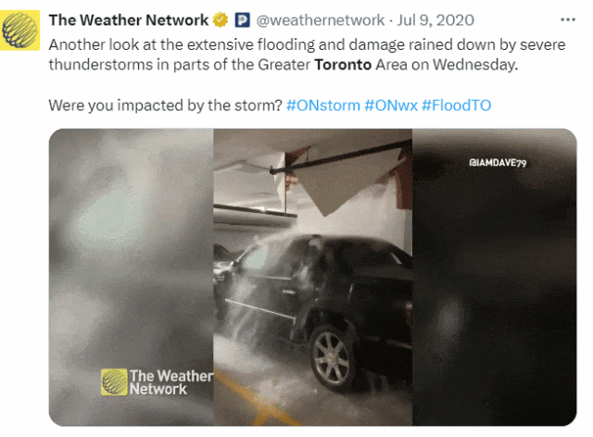
Task: Click the @IAMDAVE79 credit text in video
Action: pyautogui.click(x=498, y=163)
